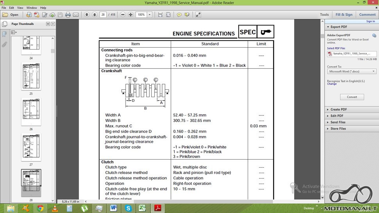Open VLC media player from taskbar
Image resolution: width=379 pixels, height=213 pixels.
(x=55, y=208)
